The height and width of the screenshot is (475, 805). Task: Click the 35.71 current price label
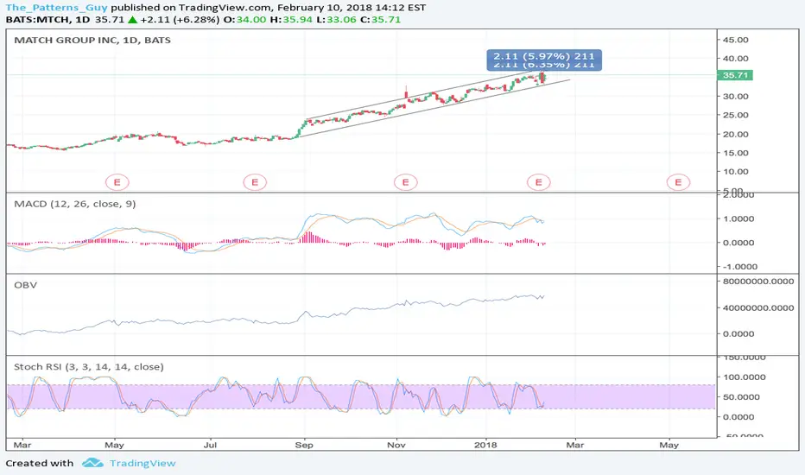[x=735, y=75]
